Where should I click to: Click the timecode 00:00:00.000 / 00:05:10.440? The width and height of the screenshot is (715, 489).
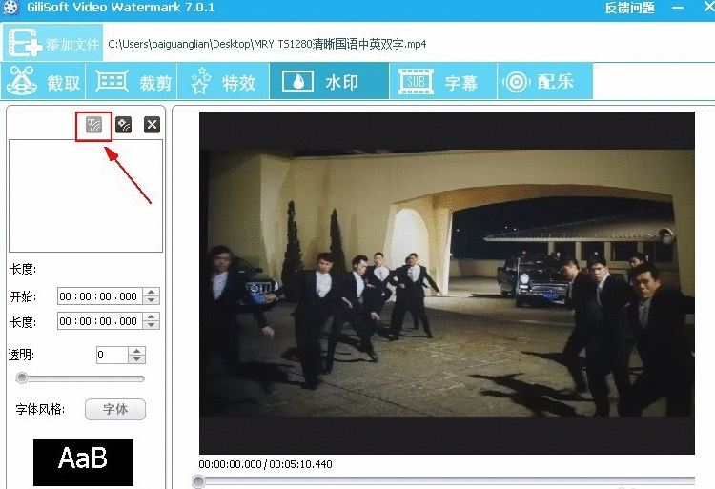pos(265,464)
